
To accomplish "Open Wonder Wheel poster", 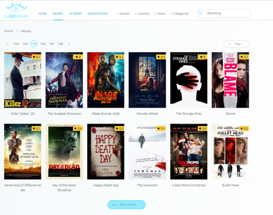I will [147, 80].
